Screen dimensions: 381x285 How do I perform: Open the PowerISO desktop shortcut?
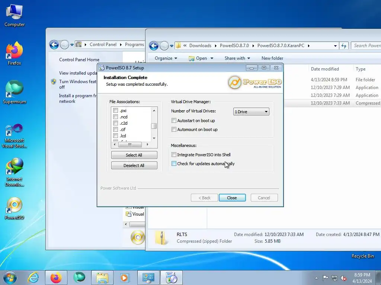tap(15, 209)
